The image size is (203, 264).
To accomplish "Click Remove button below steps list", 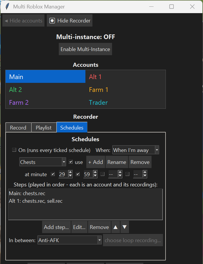I will click(99, 227).
